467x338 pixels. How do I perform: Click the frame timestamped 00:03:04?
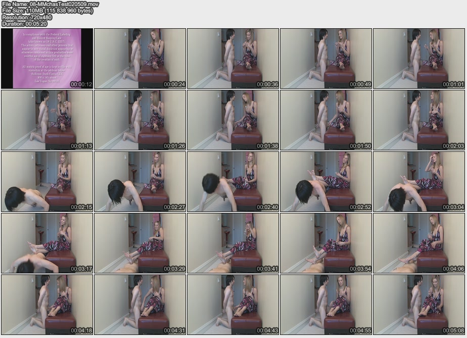419,182
